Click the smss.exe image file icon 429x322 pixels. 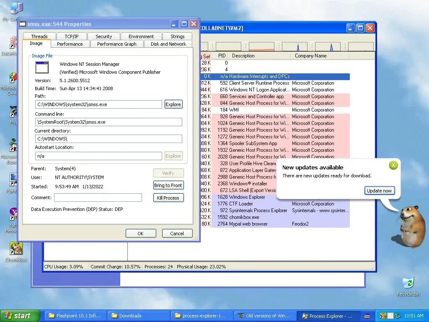coord(42,68)
